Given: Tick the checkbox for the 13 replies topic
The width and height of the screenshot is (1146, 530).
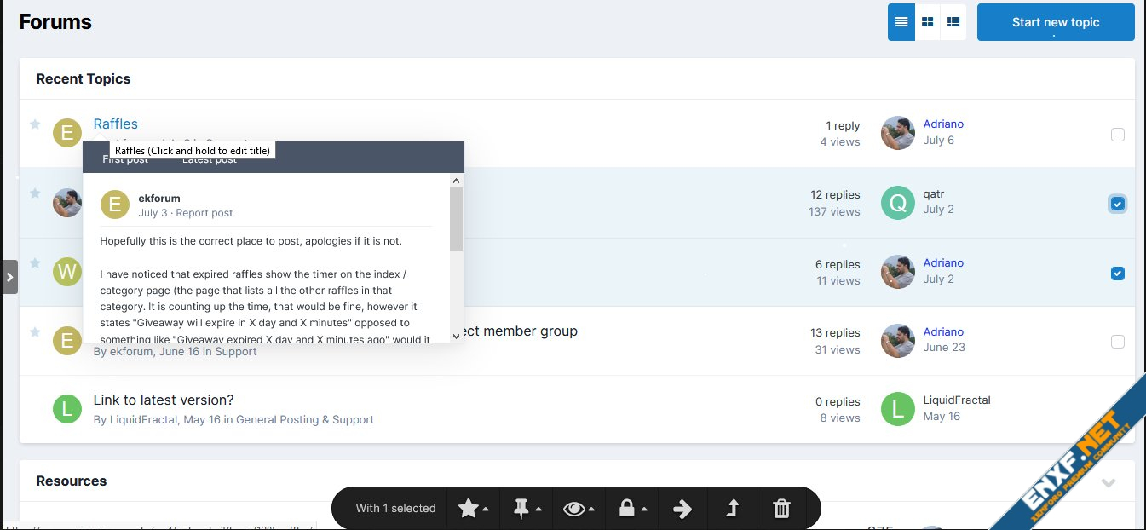Looking at the screenshot, I should (1117, 342).
